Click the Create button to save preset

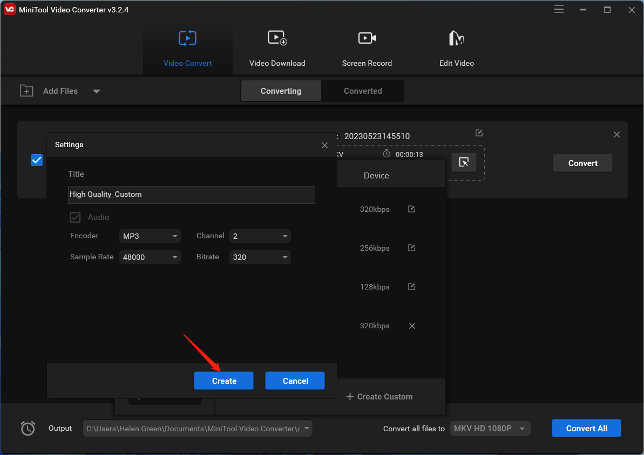[223, 381]
